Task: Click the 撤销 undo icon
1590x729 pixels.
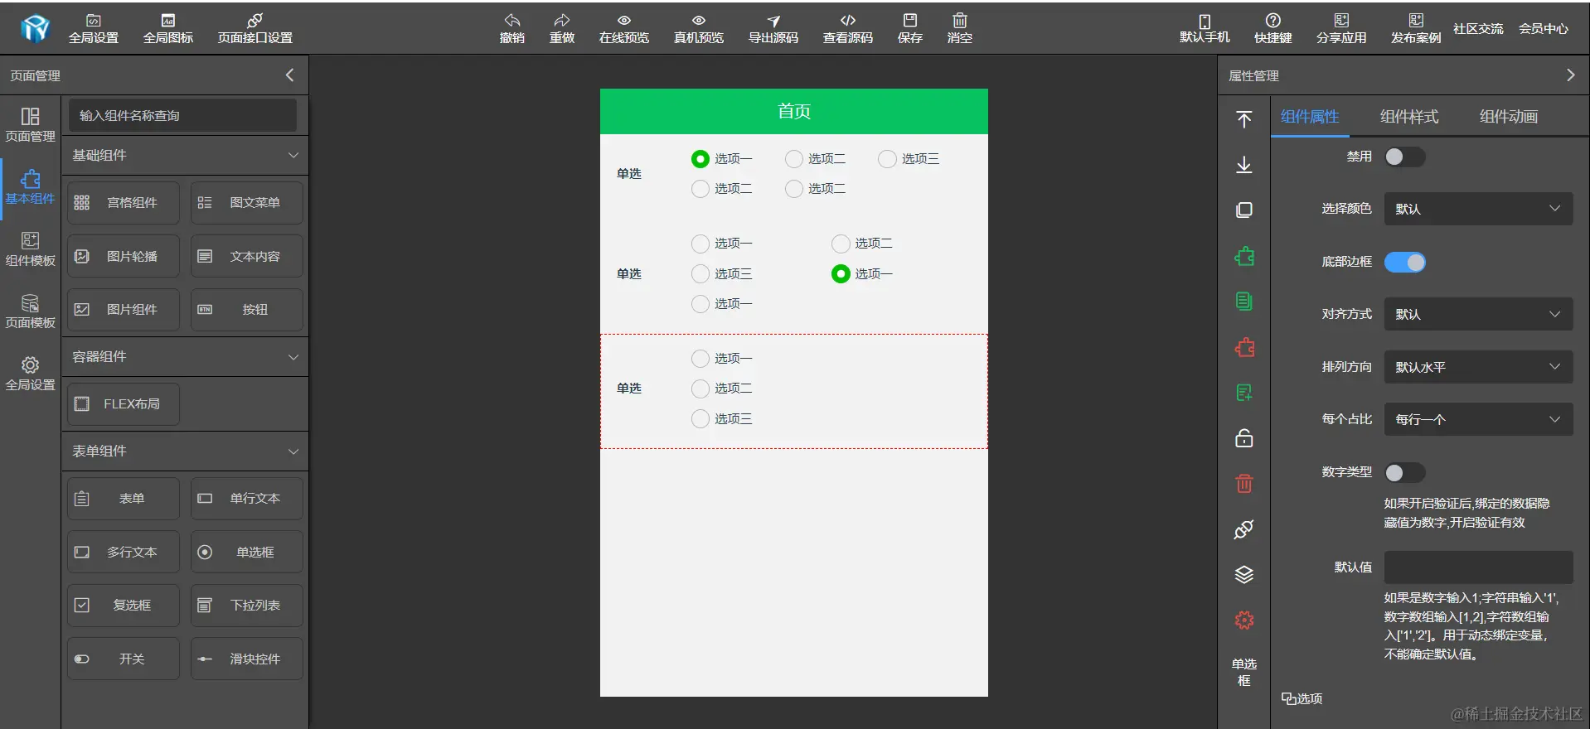Action: [512, 21]
